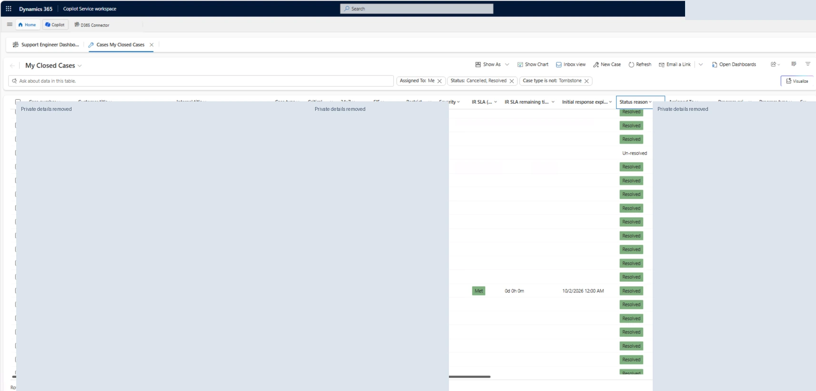Open the share menu icon
The width and height of the screenshot is (816, 391).
775,65
